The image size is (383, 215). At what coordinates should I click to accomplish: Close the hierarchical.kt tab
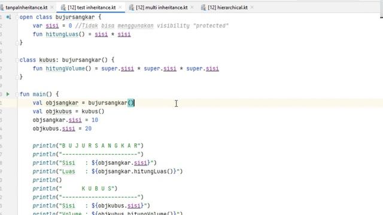[252, 8]
